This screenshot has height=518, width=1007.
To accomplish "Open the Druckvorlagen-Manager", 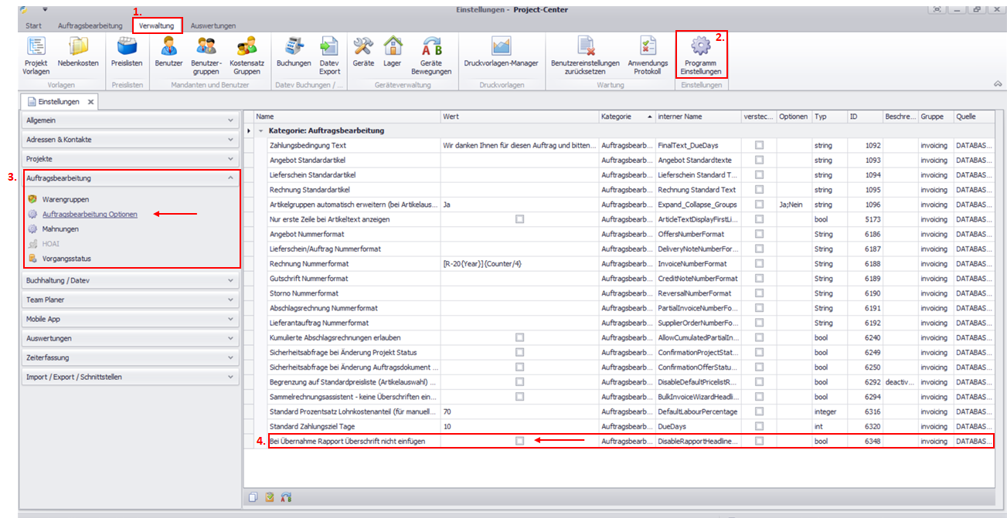I will (x=501, y=48).
